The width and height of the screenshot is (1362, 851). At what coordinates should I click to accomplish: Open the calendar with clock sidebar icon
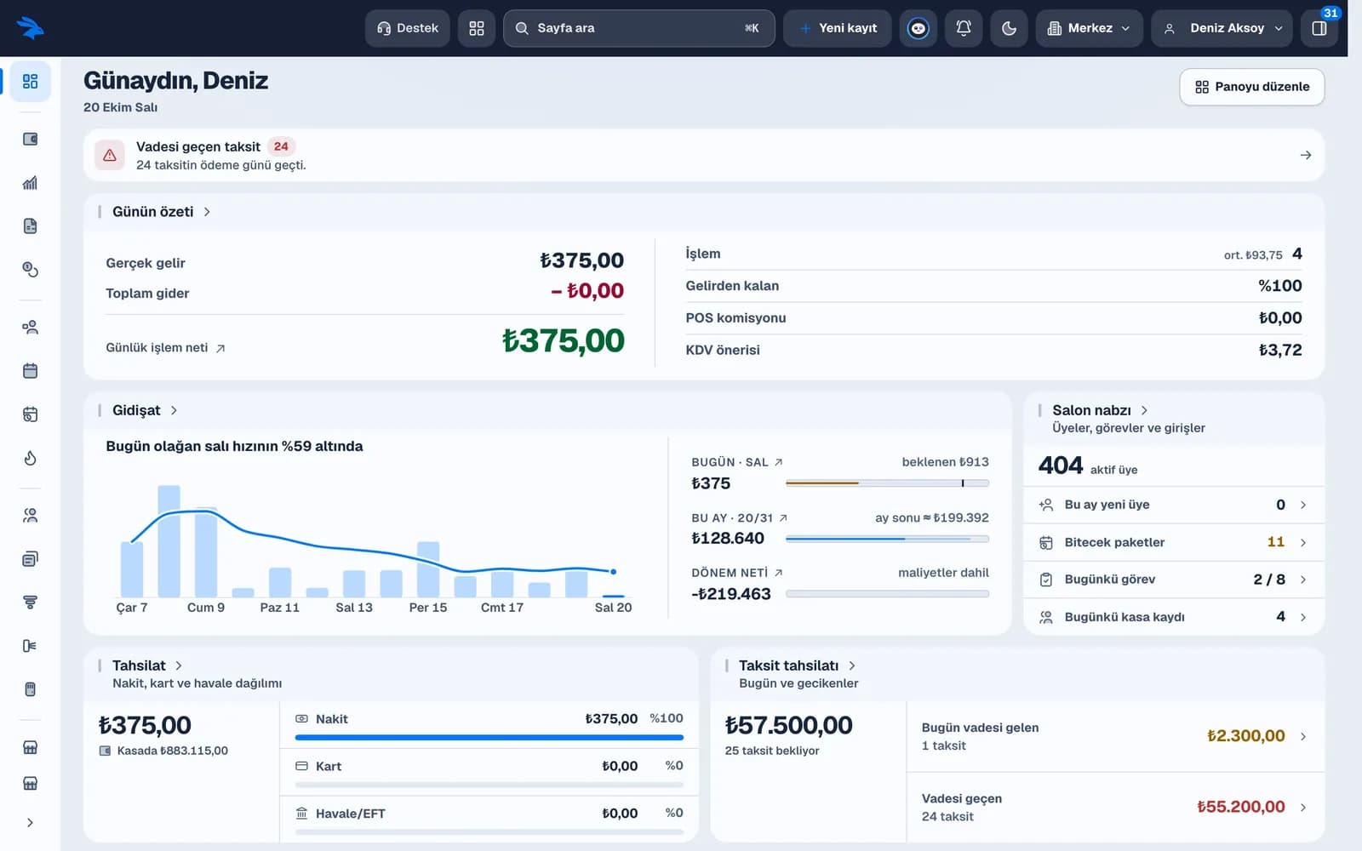[30, 414]
